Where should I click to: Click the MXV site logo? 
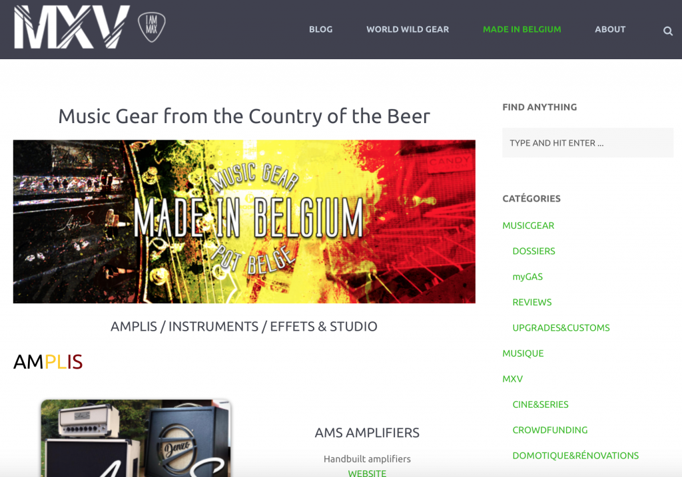tap(72, 27)
